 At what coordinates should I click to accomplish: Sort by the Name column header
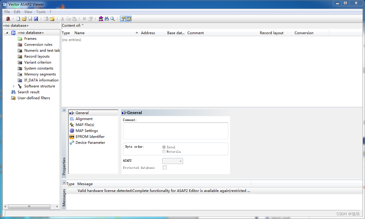pos(106,33)
